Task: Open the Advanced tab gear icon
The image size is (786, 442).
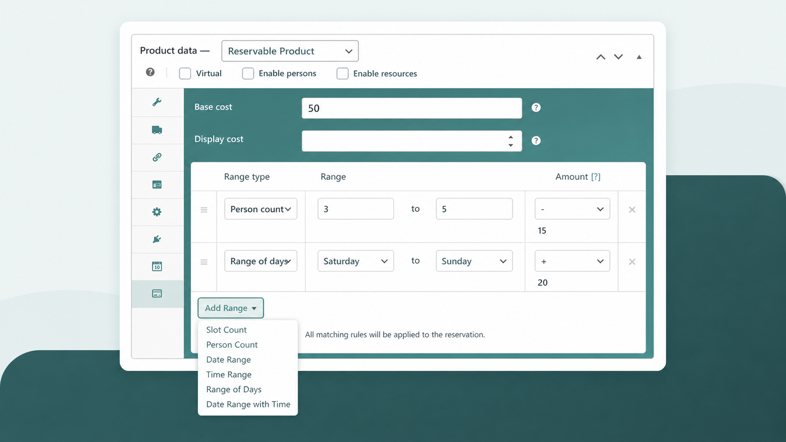Action: [x=157, y=212]
